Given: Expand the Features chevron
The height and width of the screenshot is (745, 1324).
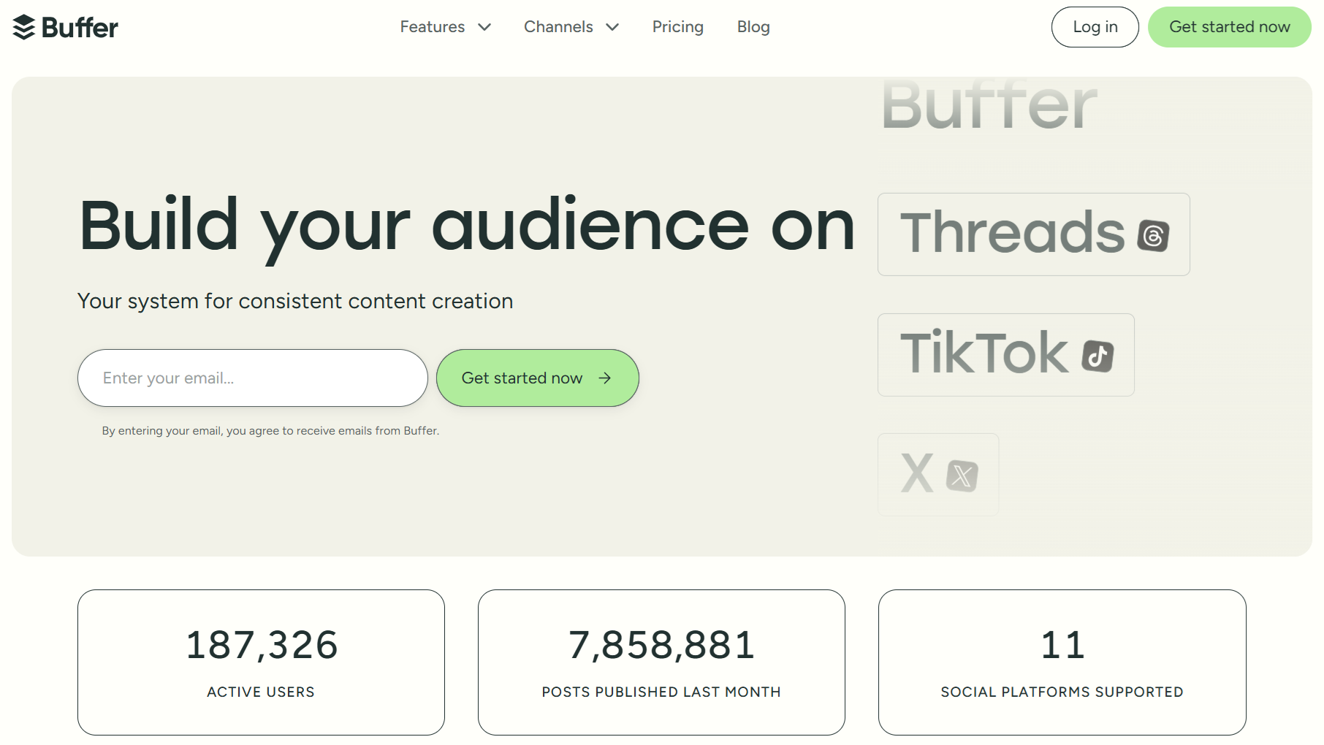Looking at the screenshot, I should tap(484, 27).
